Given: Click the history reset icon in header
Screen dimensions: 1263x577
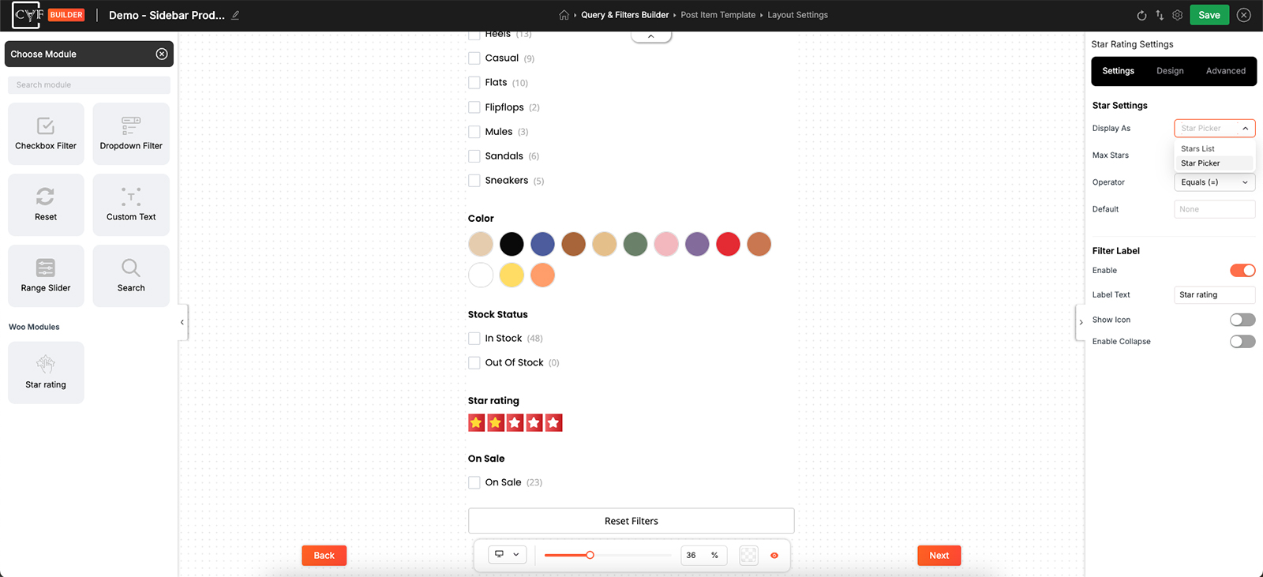Looking at the screenshot, I should [1141, 15].
